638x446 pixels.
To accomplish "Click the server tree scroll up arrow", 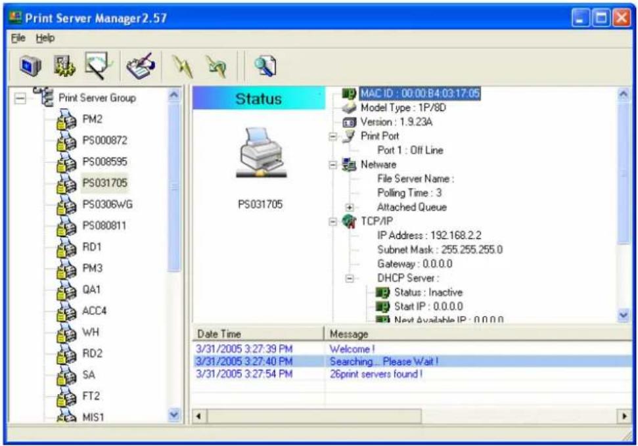I will tap(174, 95).
